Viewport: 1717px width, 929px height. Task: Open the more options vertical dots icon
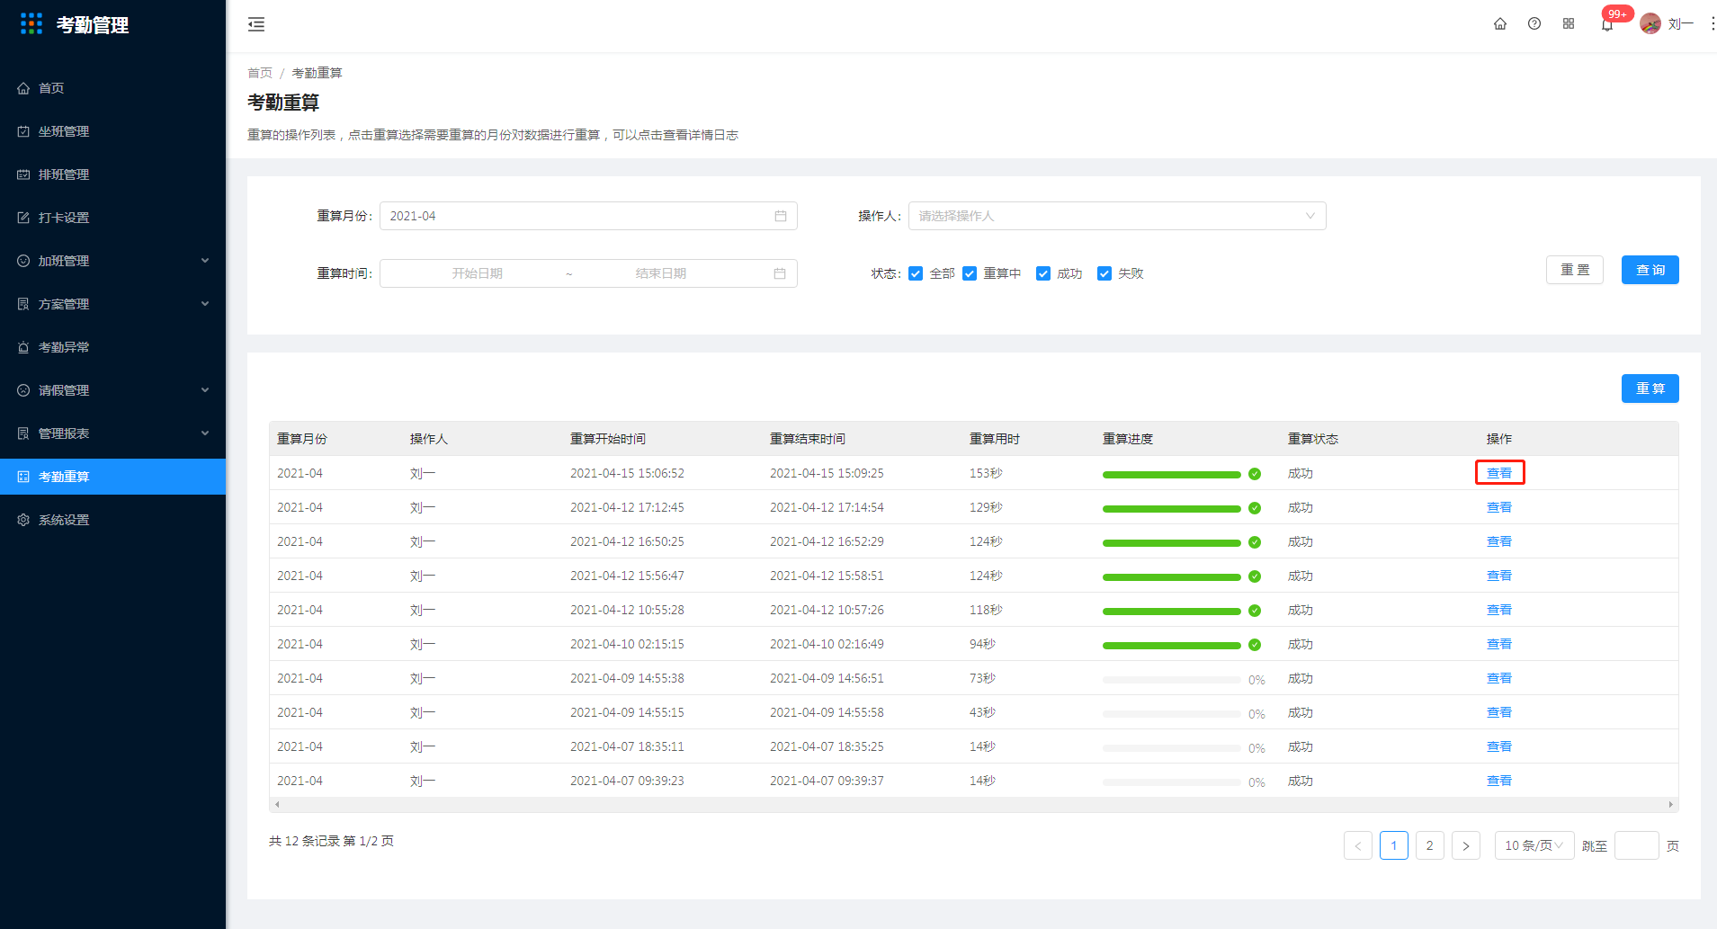coord(1712,23)
